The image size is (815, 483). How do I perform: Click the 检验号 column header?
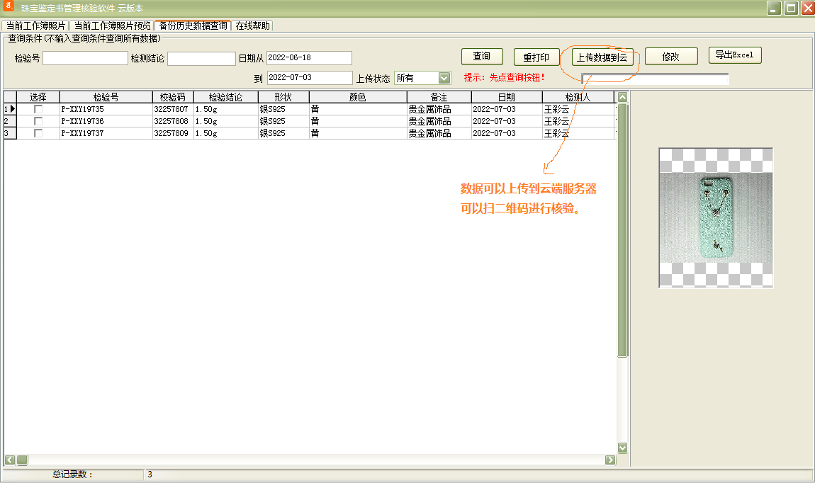(106, 97)
